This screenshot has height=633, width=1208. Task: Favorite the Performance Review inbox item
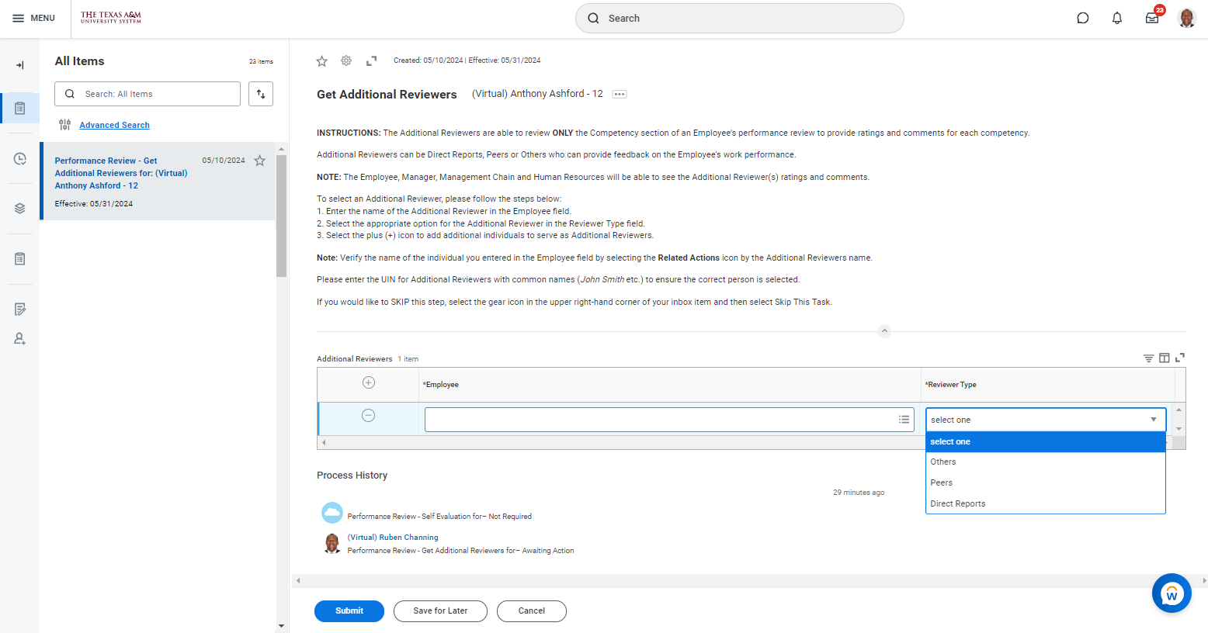click(260, 161)
